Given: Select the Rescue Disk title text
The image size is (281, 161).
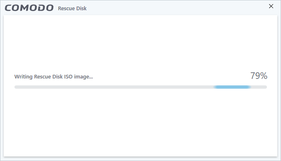Looking at the screenshot, I should pos(72,9).
